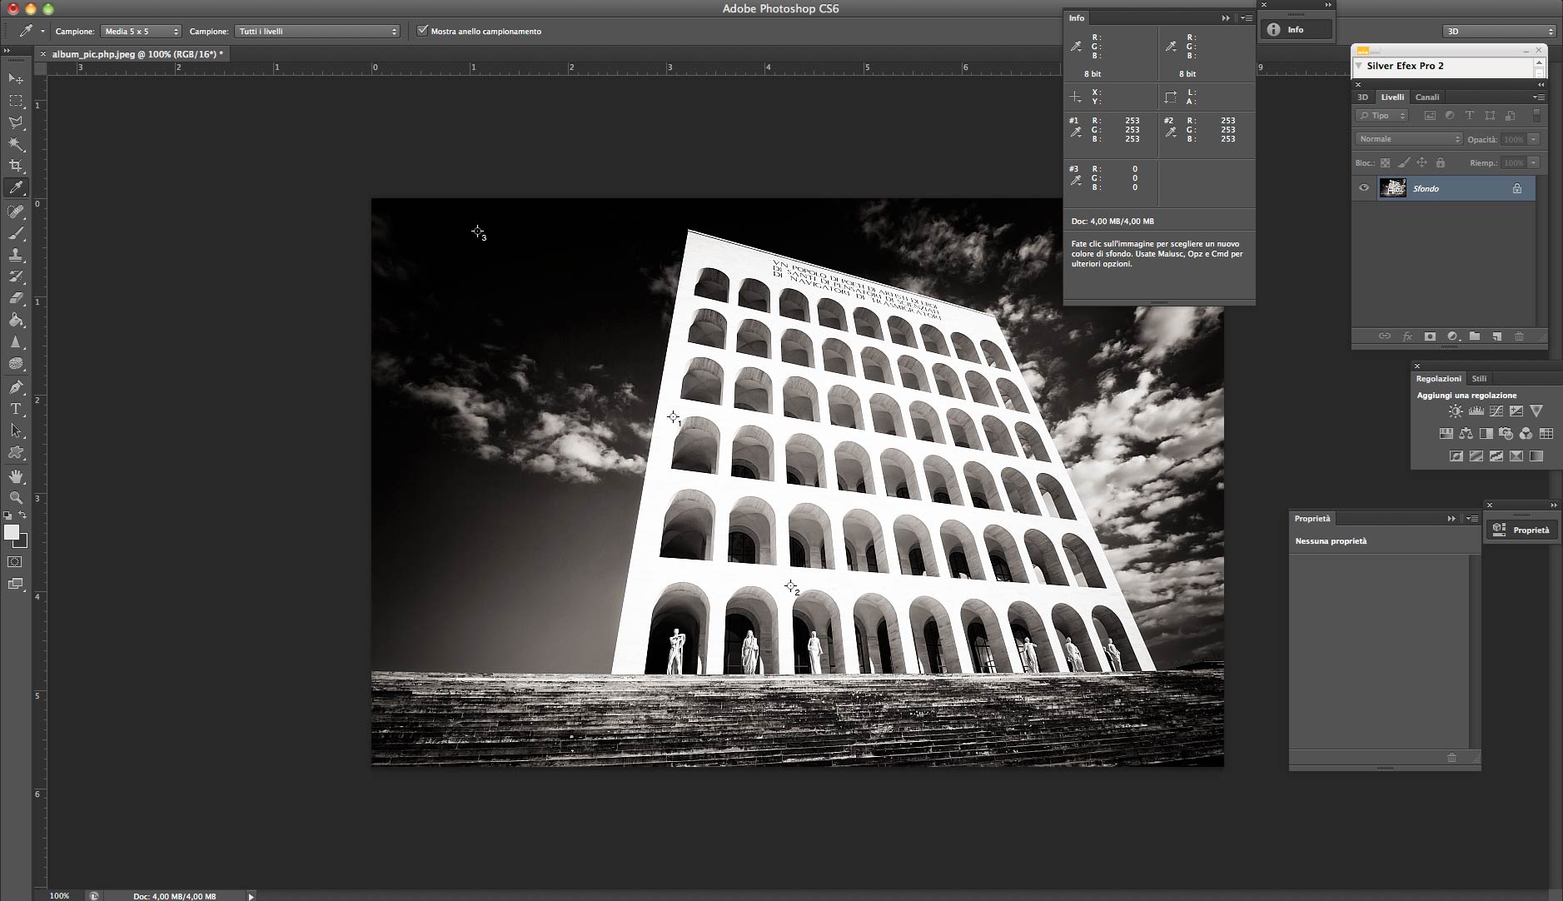Toggle lock position

1422,163
